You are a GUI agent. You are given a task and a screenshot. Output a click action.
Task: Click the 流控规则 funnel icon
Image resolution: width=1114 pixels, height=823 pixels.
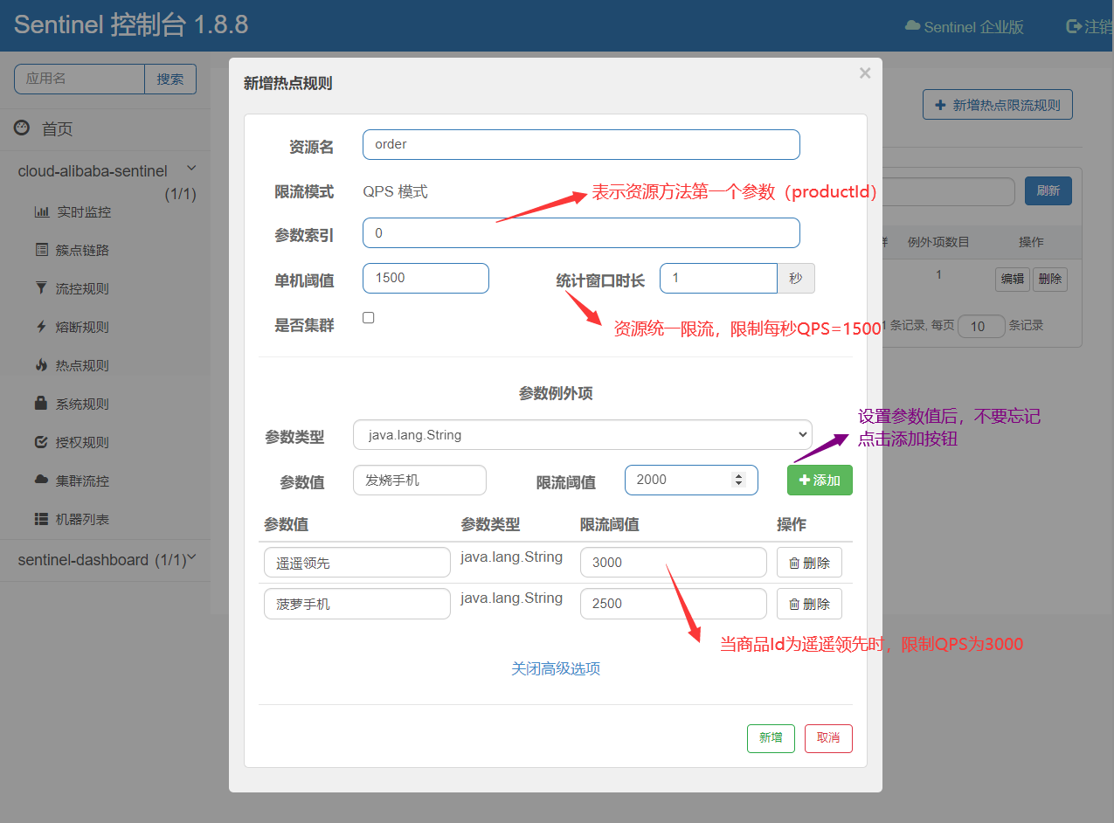coord(41,289)
